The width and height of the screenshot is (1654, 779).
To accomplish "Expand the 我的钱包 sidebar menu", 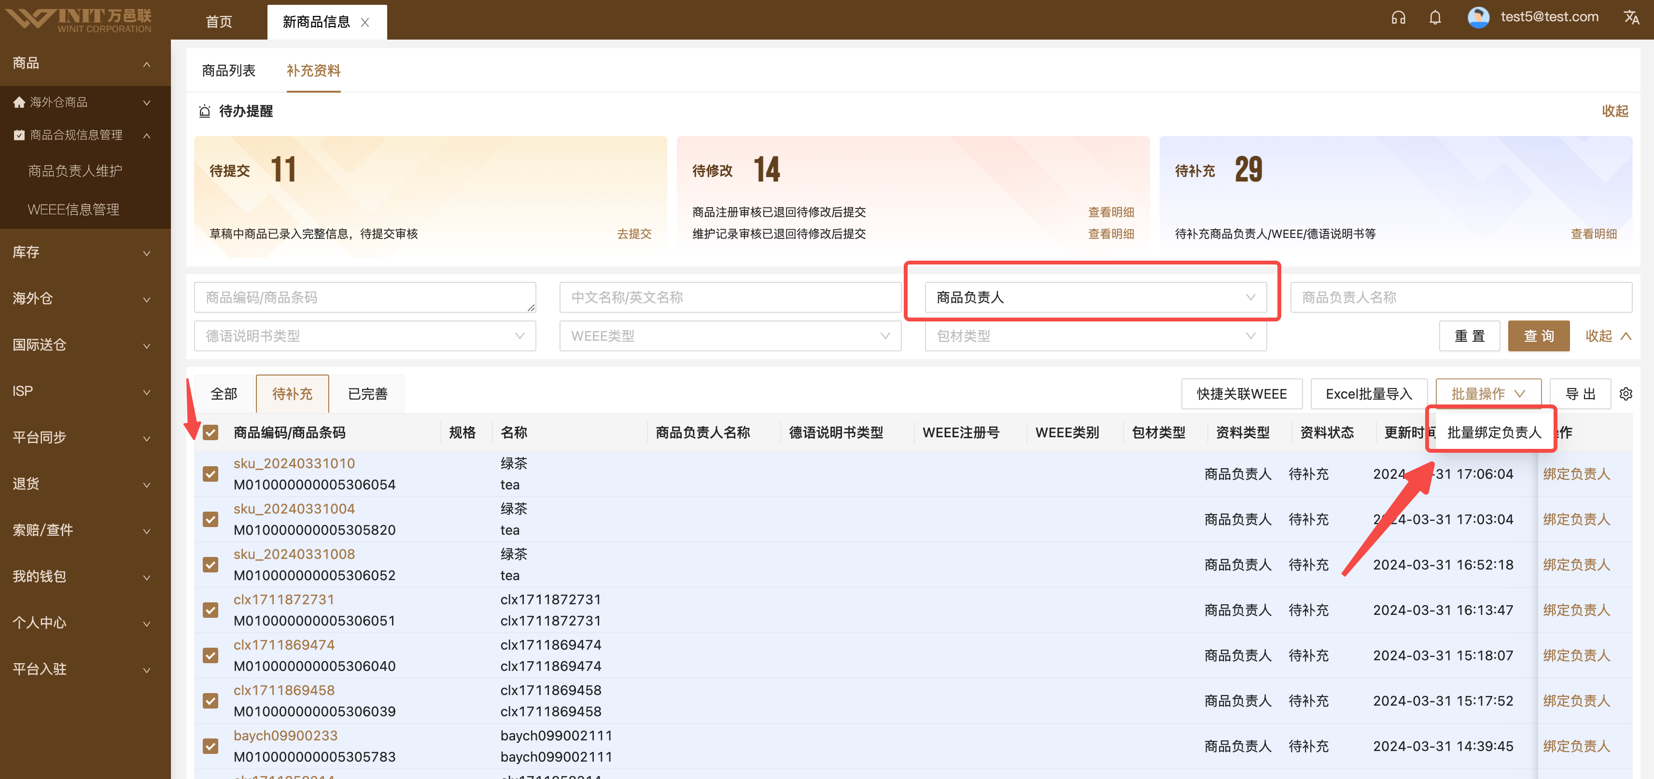I will pos(85,576).
